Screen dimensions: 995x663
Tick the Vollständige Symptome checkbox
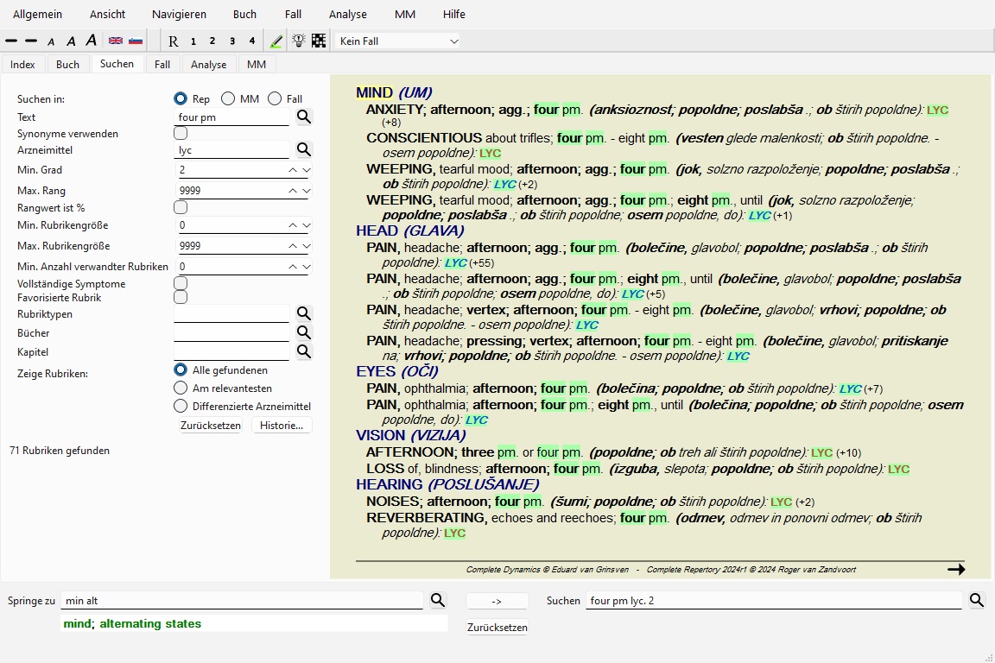tap(181, 283)
